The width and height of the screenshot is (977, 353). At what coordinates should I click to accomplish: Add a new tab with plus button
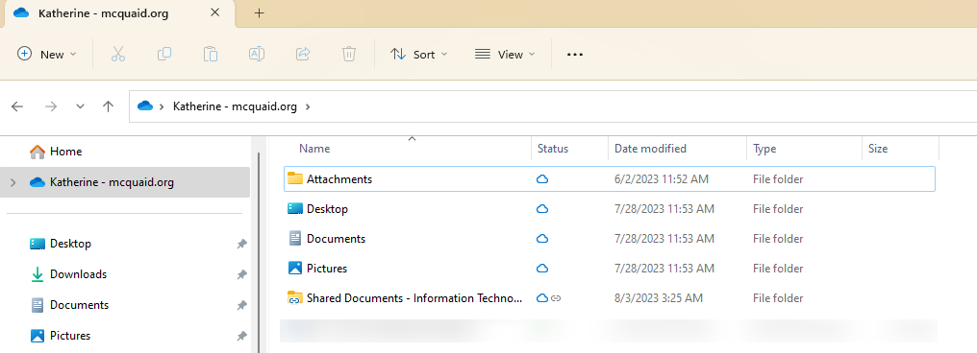point(260,13)
